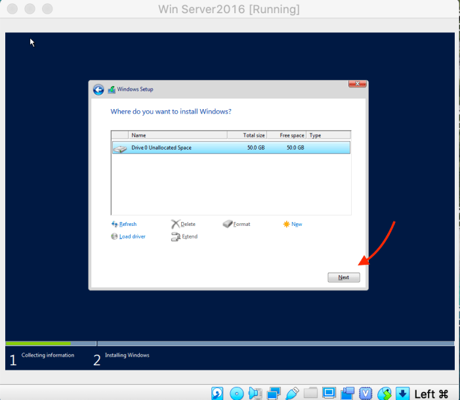460x400 pixels.
Task: Click the Load driver disc icon
Action: point(114,236)
